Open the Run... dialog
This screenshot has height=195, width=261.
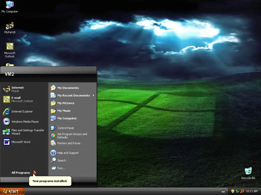(72, 168)
